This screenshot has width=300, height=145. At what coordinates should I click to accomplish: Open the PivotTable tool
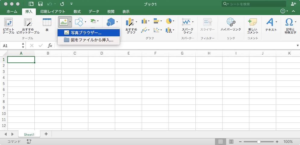[x=9, y=26]
